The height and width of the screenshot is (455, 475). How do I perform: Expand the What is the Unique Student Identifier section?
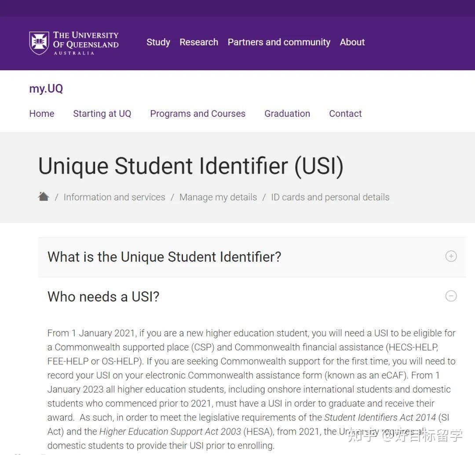164,257
